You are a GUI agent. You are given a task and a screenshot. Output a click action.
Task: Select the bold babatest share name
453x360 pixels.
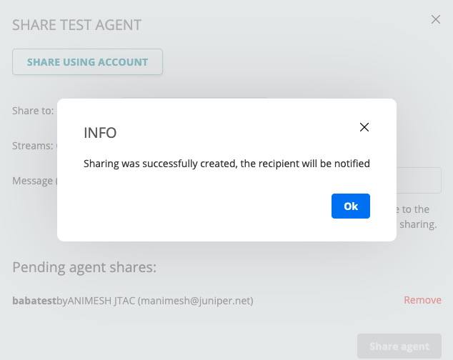point(34,301)
